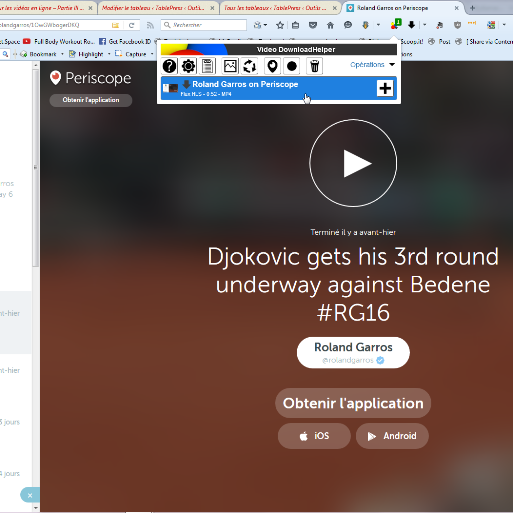
Task: Click the Pocket icon
Action: point(313,25)
